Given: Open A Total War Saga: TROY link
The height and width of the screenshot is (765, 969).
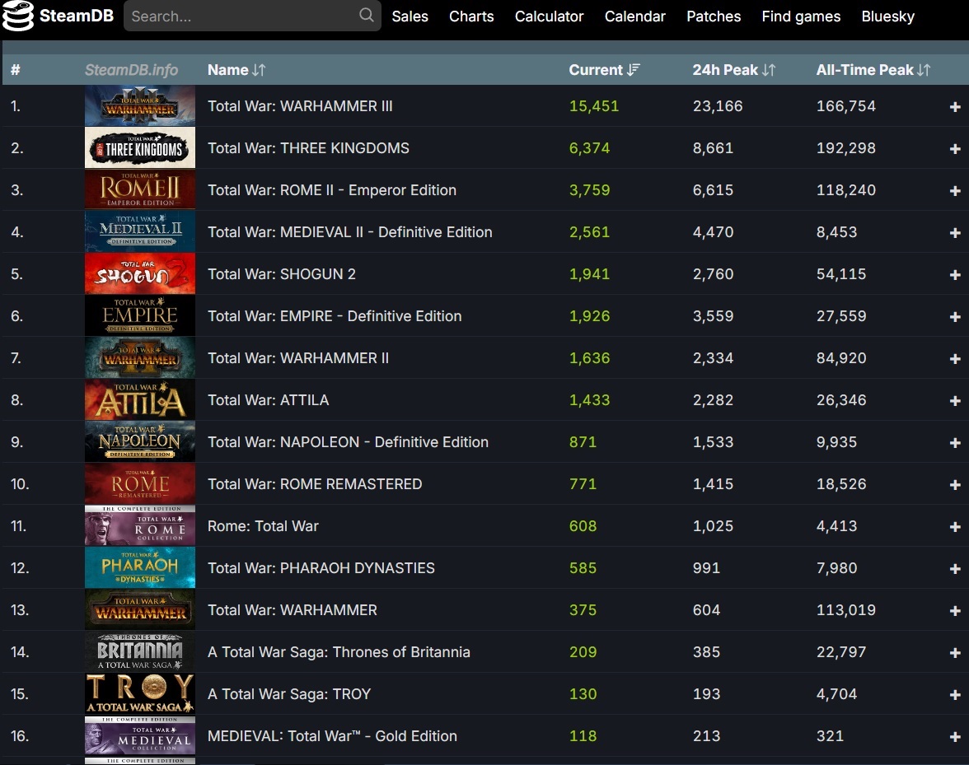Looking at the screenshot, I should (288, 694).
